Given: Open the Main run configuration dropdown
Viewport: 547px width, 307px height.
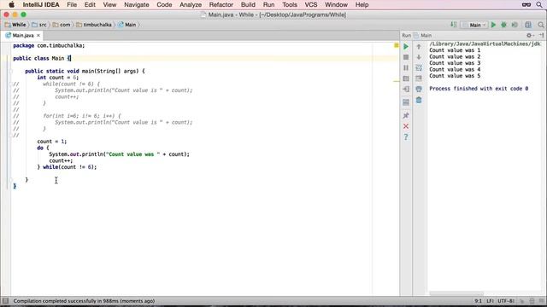Looking at the screenshot, I should [x=474, y=25].
